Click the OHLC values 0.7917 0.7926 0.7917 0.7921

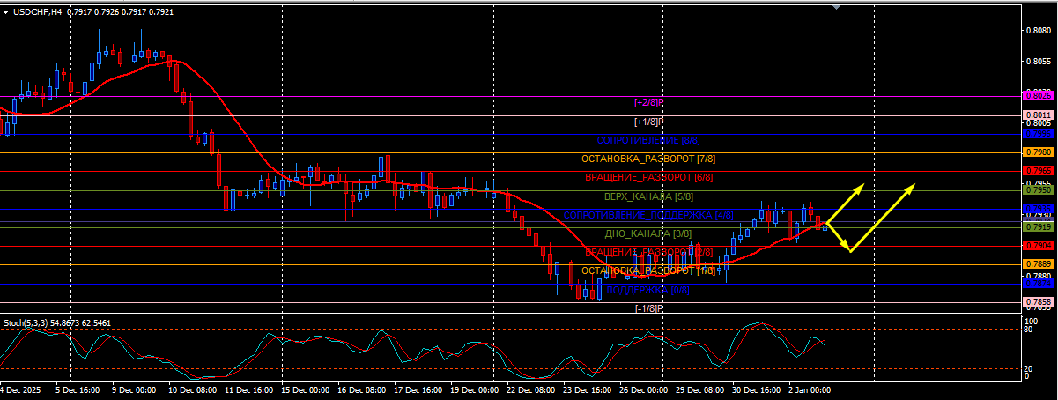121,11
